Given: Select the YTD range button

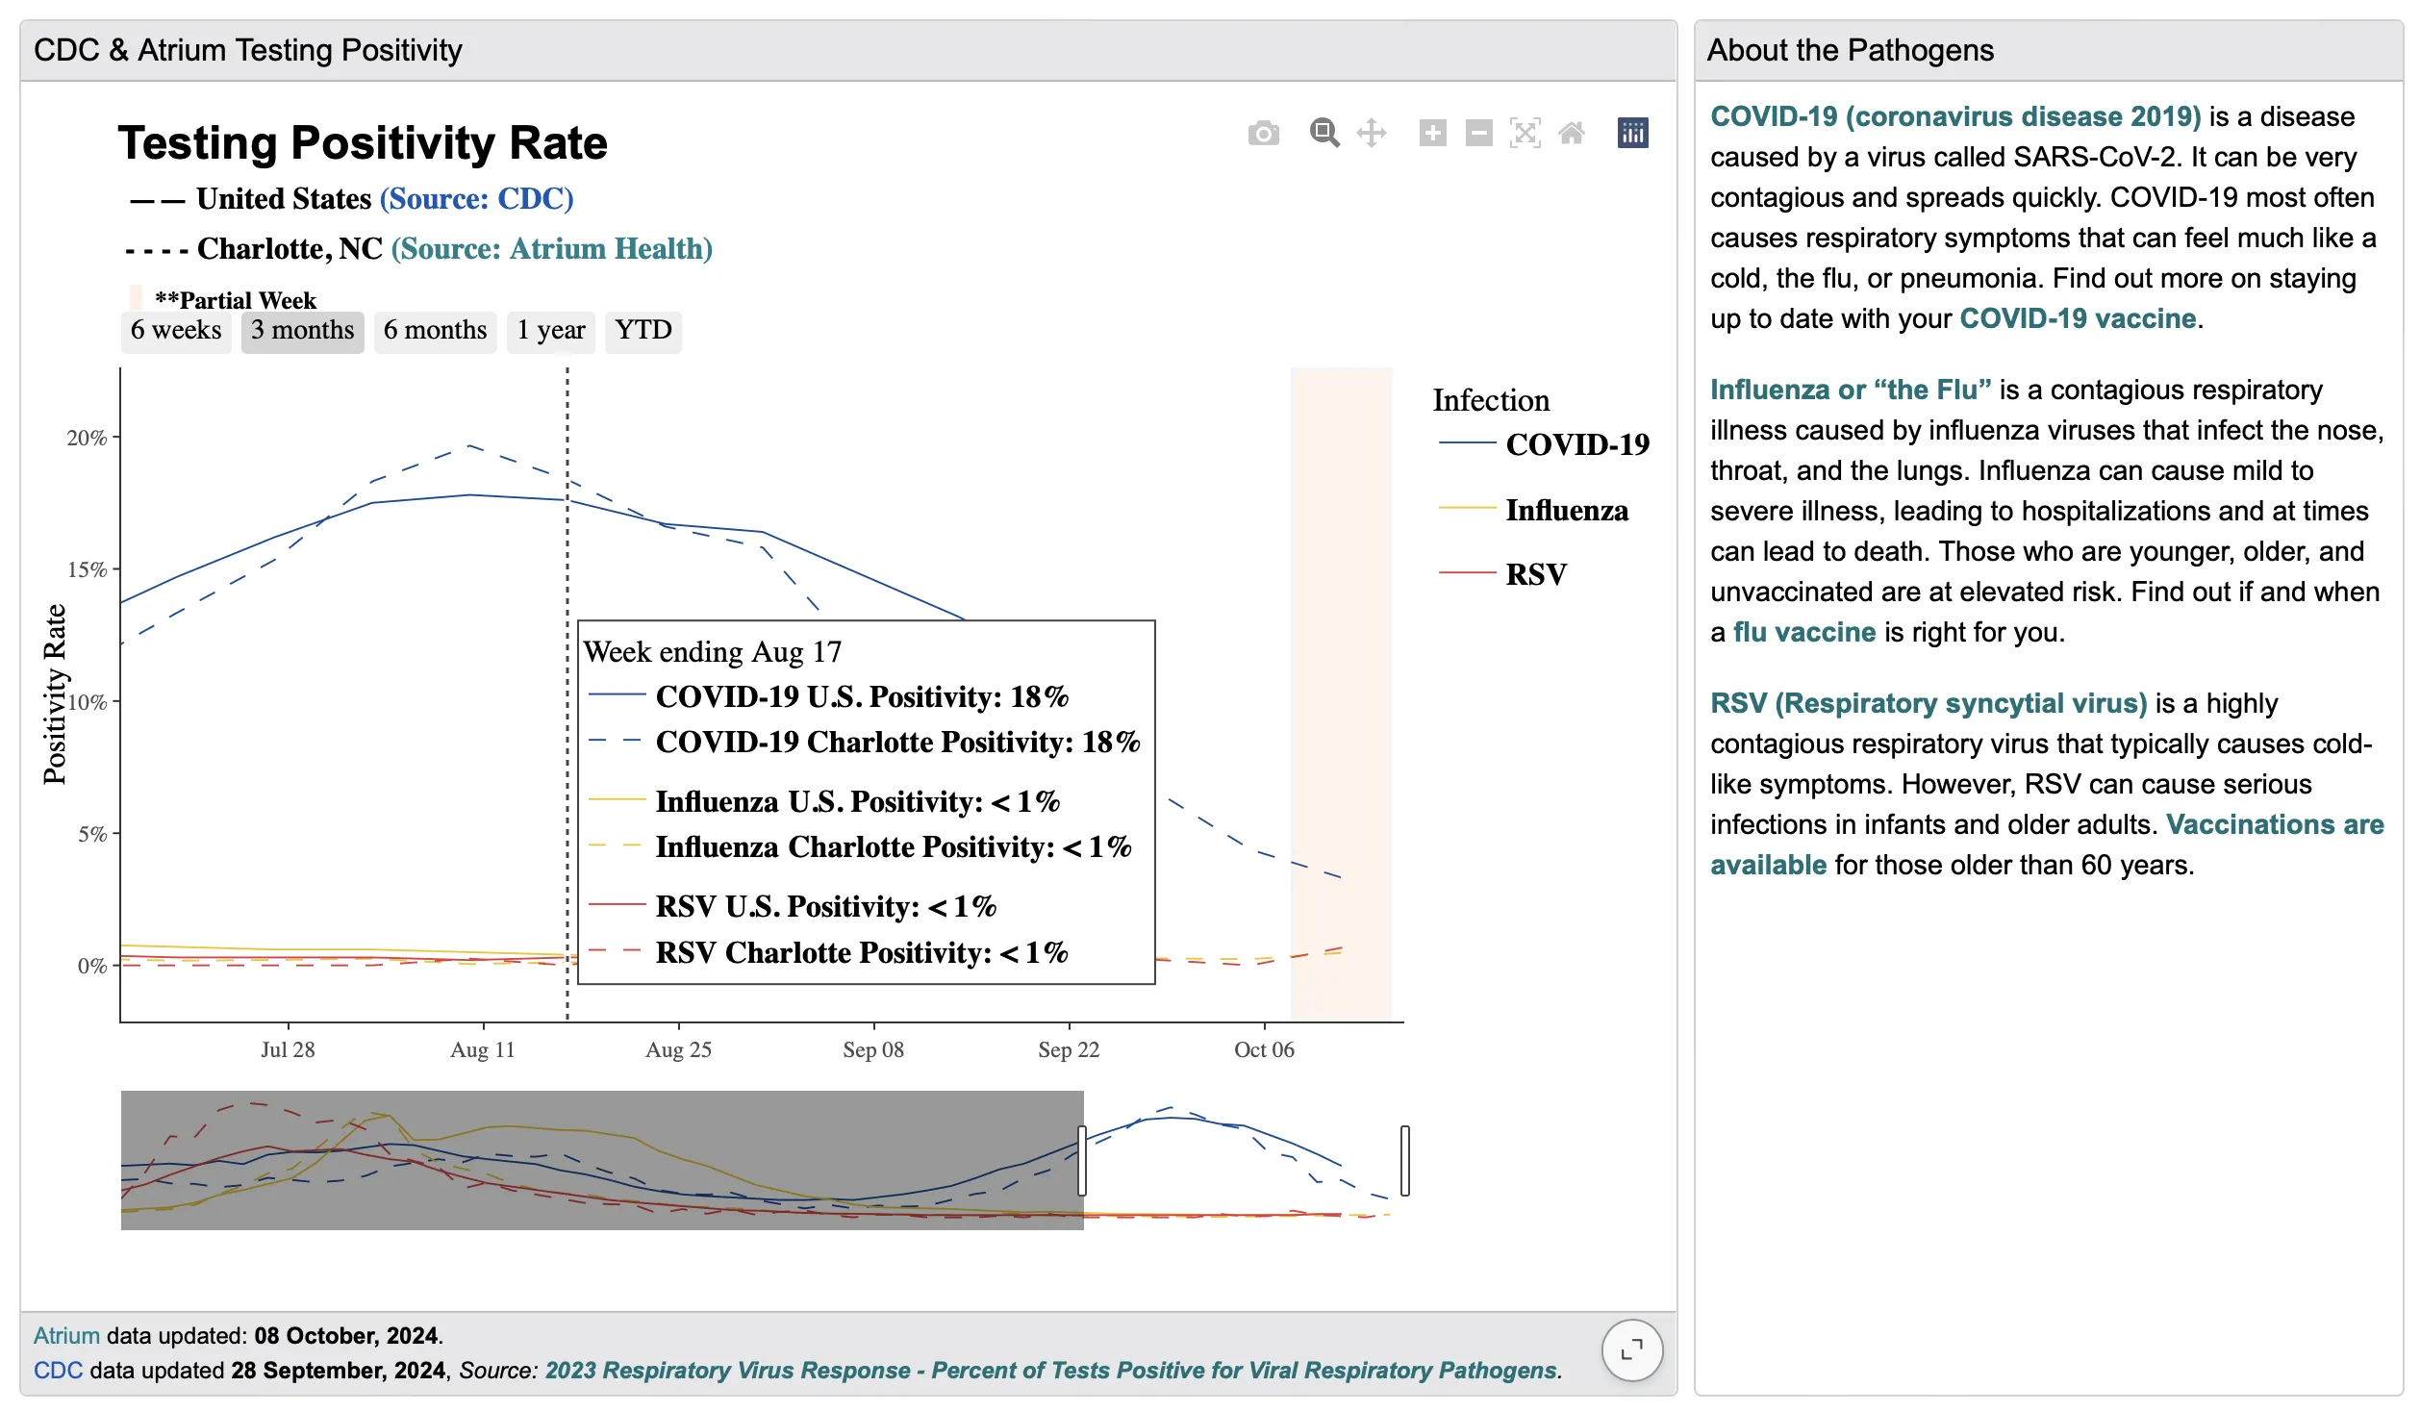Looking at the screenshot, I should click(643, 331).
